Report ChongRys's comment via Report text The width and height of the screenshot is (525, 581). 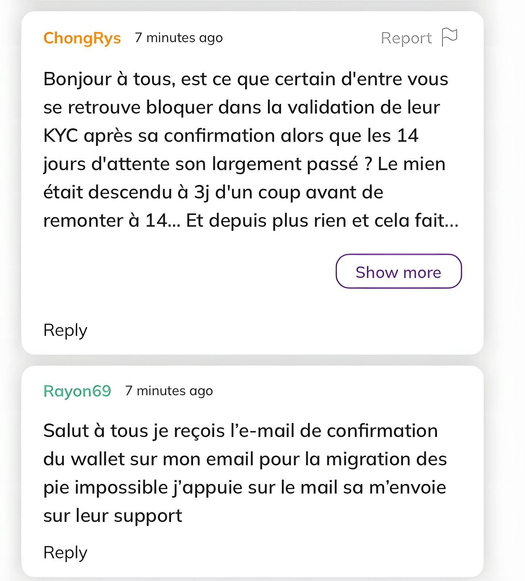(406, 38)
